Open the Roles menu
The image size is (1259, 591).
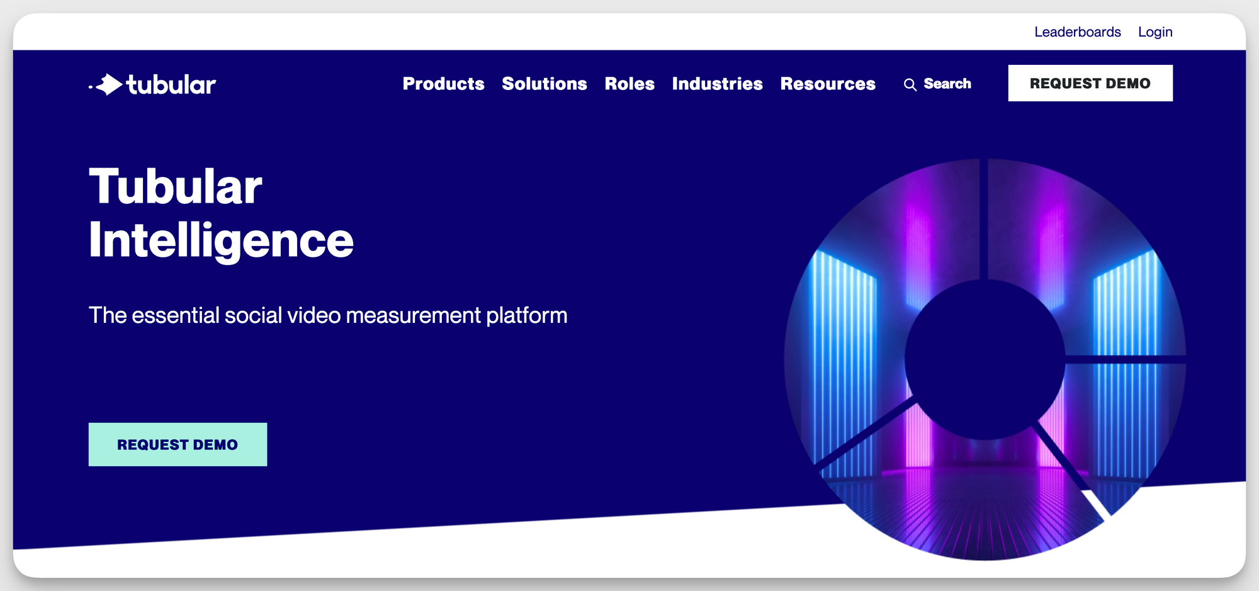click(629, 84)
